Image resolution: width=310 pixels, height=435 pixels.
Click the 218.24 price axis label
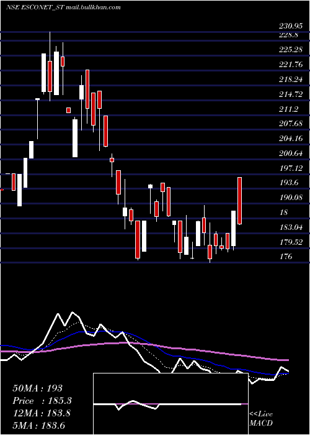pyautogui.click(x=290, y=80)
